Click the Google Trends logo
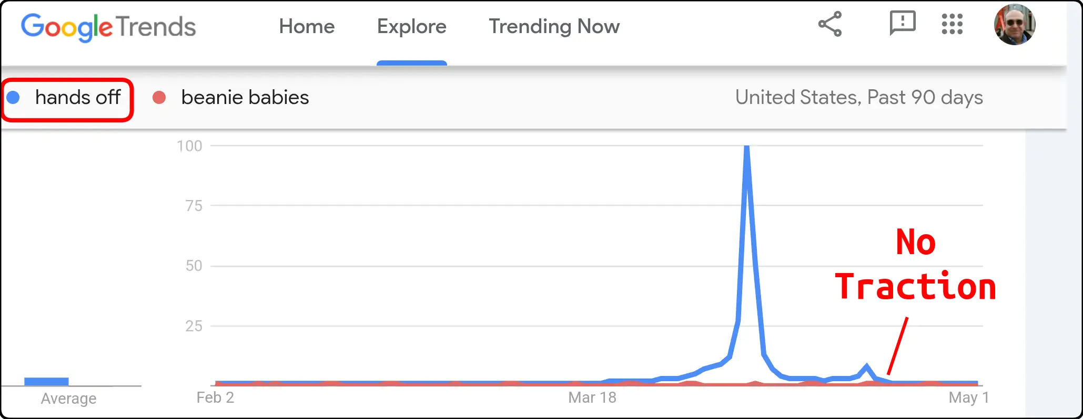Image resolution: width=1083 pixels, height=419 pixels. 108,27
